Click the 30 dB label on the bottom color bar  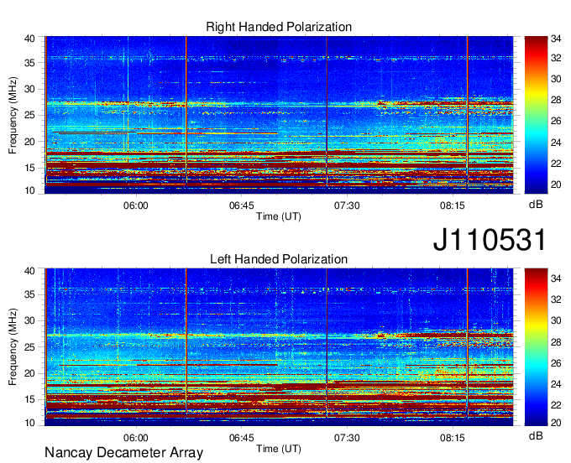click(556, 320)
